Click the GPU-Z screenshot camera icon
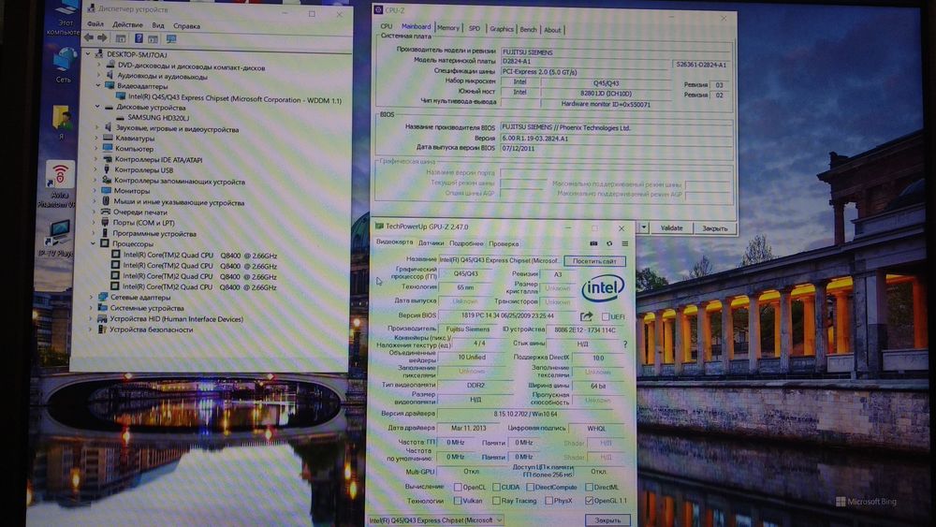This screenshot has height=527, width=936. click(x=593, y=243)
